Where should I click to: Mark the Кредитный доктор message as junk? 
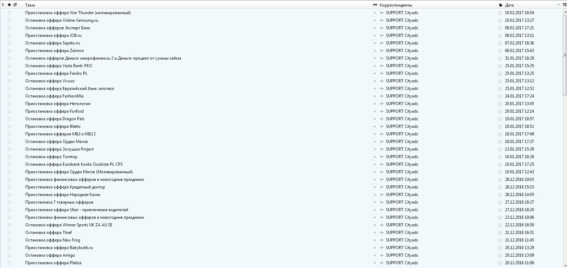click(500, 187)
